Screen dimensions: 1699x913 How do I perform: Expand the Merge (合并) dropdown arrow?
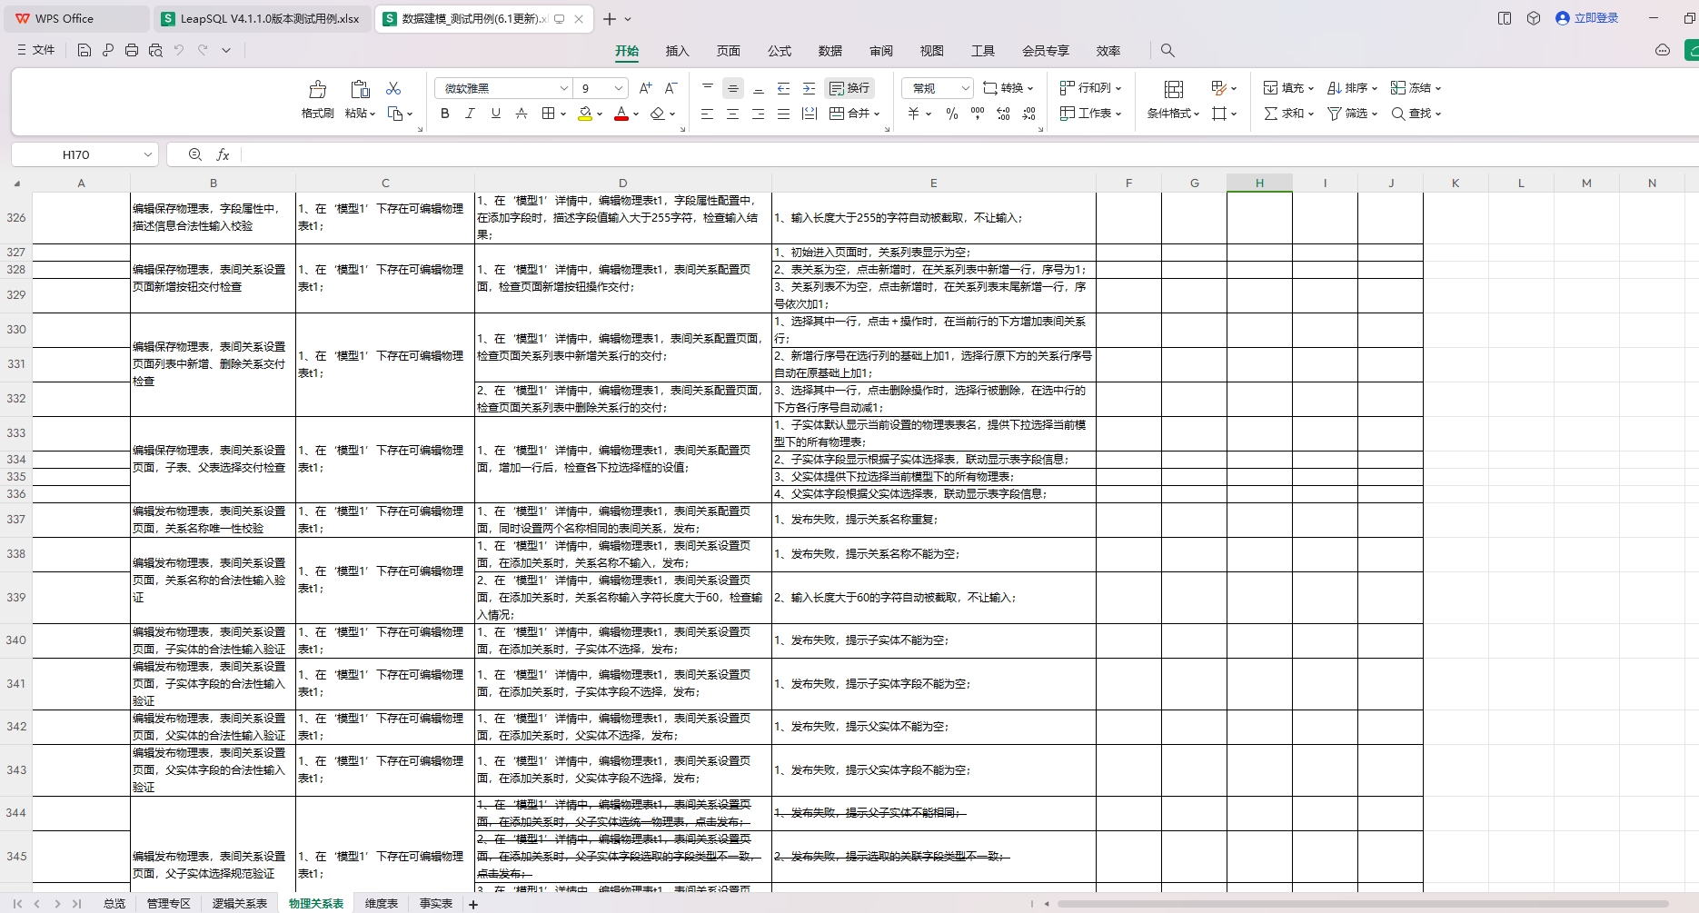tap(877, 114)
